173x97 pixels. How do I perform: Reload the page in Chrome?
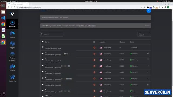(x=14, y=7)
